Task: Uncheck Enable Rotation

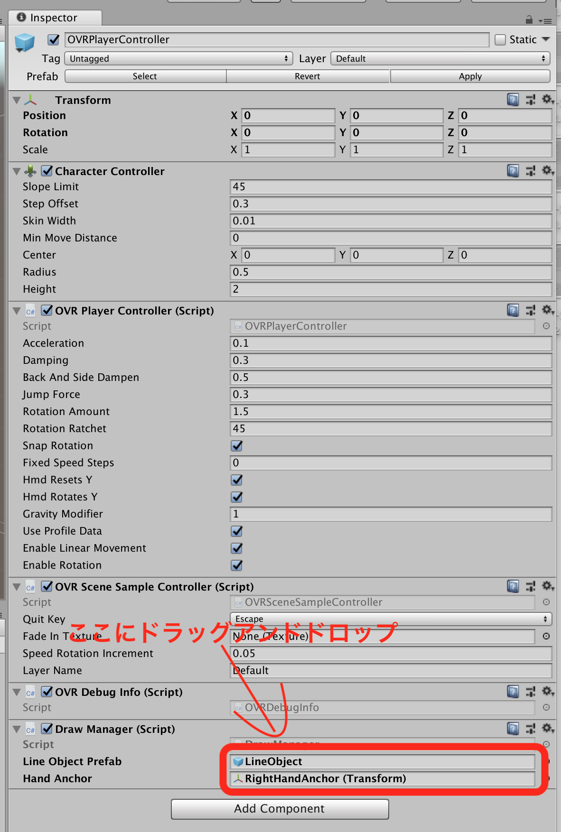Action: point(237,565)
